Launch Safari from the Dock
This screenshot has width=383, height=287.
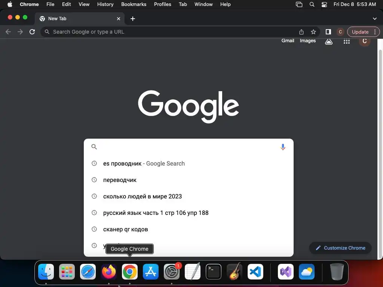click(88, 271)
